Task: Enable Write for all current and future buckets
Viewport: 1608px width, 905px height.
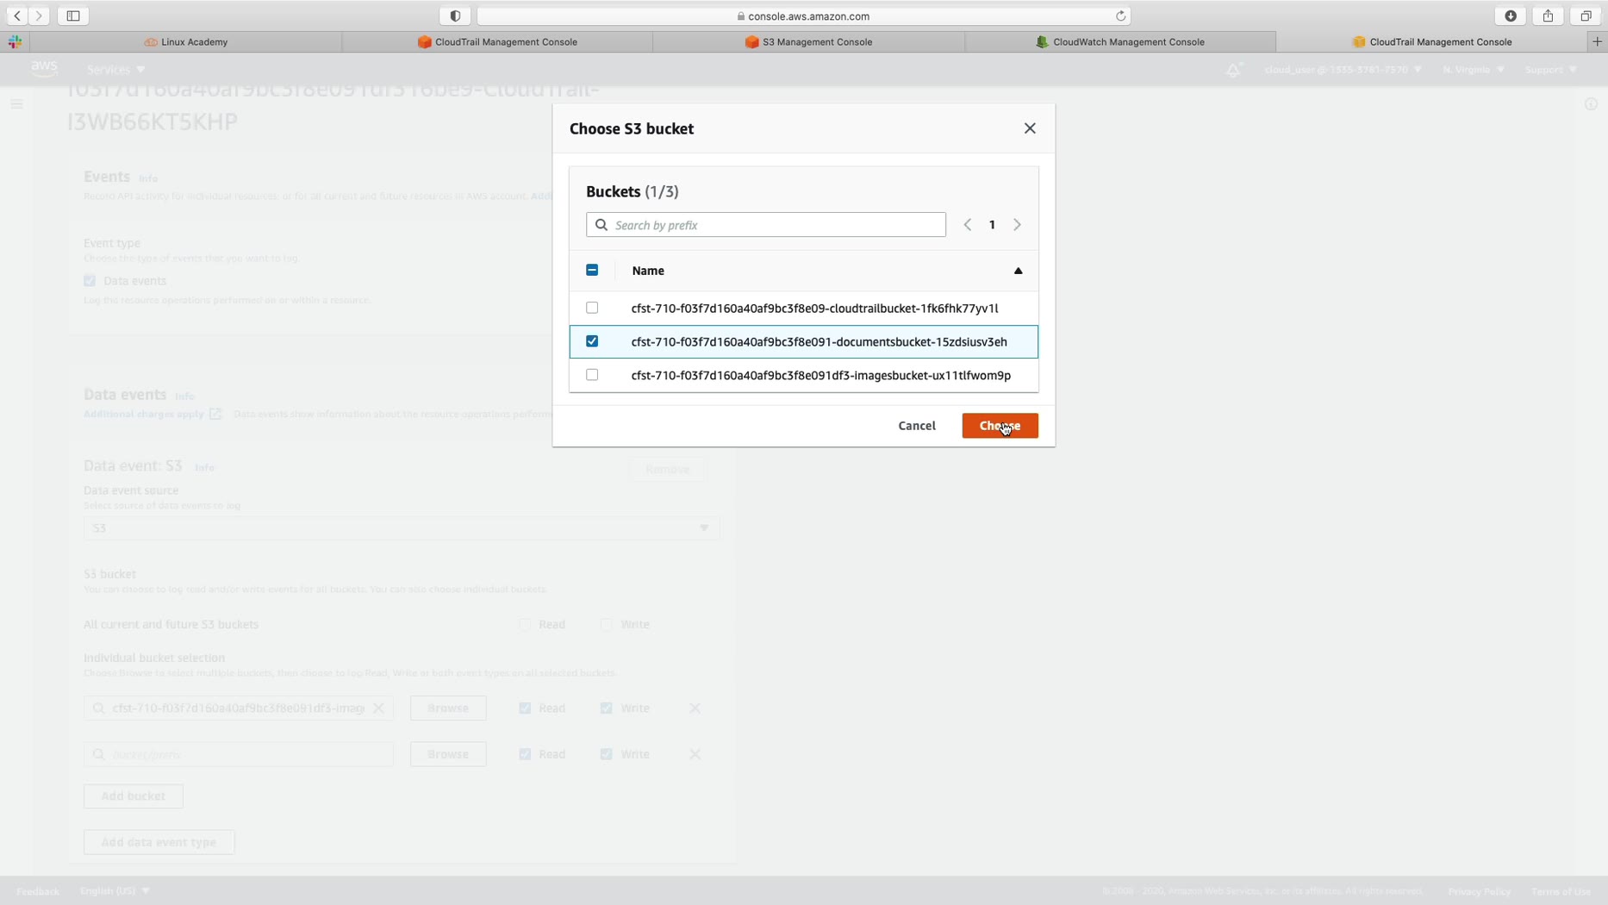Action: click(607, 624)
